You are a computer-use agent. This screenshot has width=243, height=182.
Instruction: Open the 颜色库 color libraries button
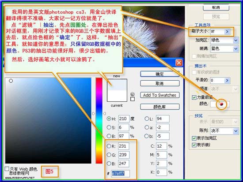[x=160, y=107]
